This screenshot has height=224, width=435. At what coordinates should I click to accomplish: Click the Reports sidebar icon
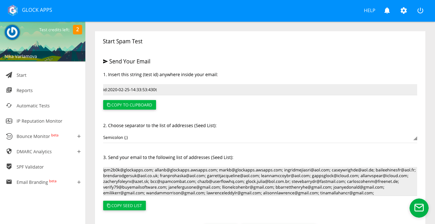9,90
